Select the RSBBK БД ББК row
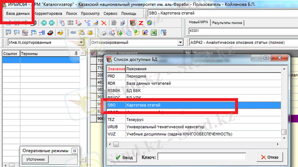Screen dimensions: 298x167 (194, 91)
